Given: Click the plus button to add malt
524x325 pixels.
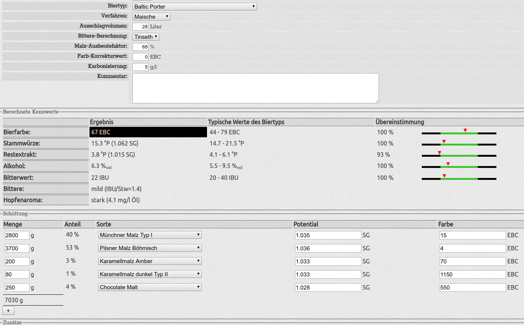Looking at the screenshot, I should (8, 310).
